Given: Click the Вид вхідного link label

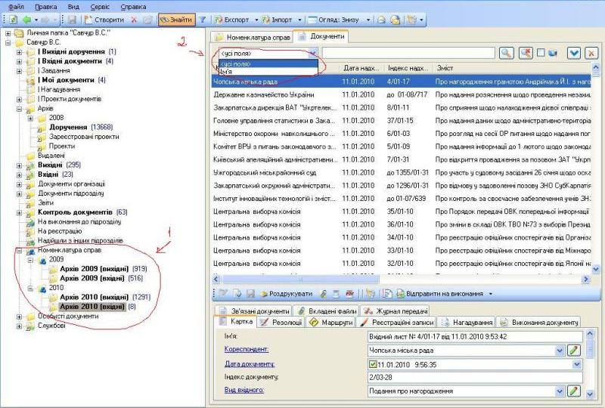Looking at the screenshot, I should click(244, 390).
